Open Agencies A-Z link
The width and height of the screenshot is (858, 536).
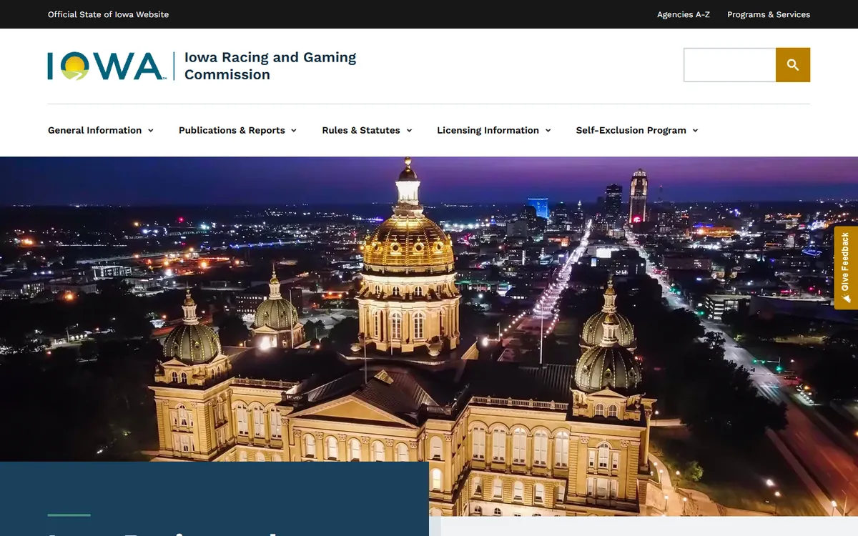[x=684, y=14]
